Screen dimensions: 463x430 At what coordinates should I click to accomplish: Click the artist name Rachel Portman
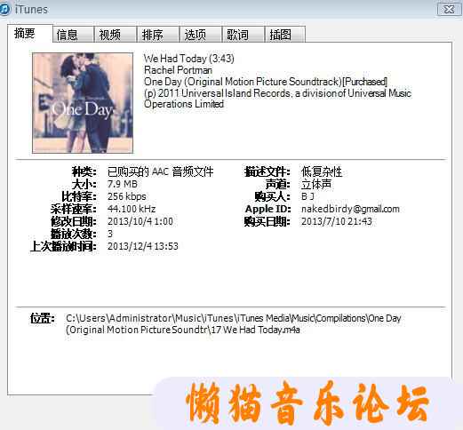click(x=178, y=70)
